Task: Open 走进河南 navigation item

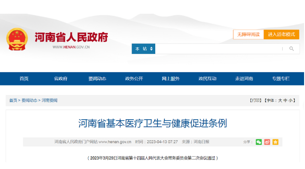Action: [x=244, y=79]
